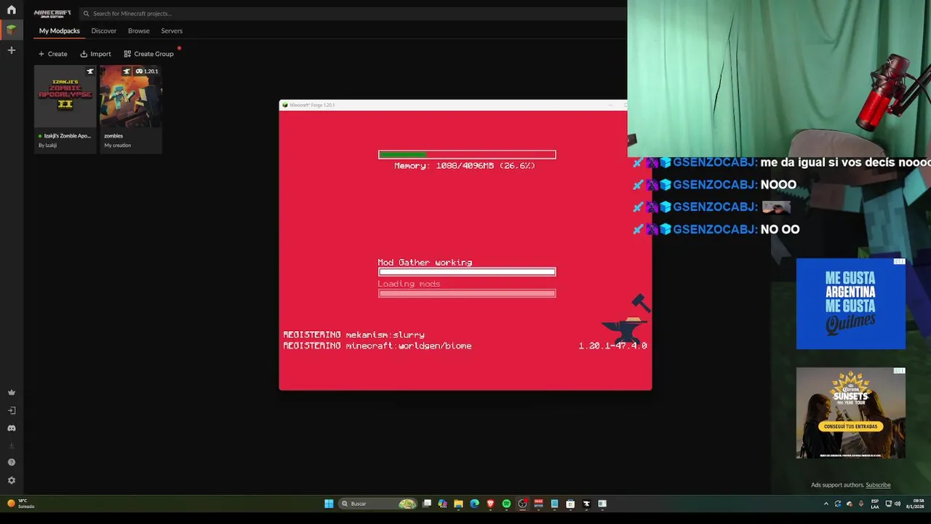Switch to CurseForge app in the taskbar

click(x=586, y=504)
